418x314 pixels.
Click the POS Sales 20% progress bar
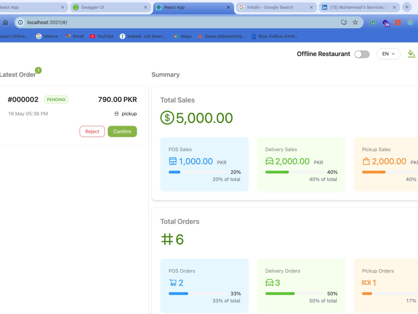point(198,172)
